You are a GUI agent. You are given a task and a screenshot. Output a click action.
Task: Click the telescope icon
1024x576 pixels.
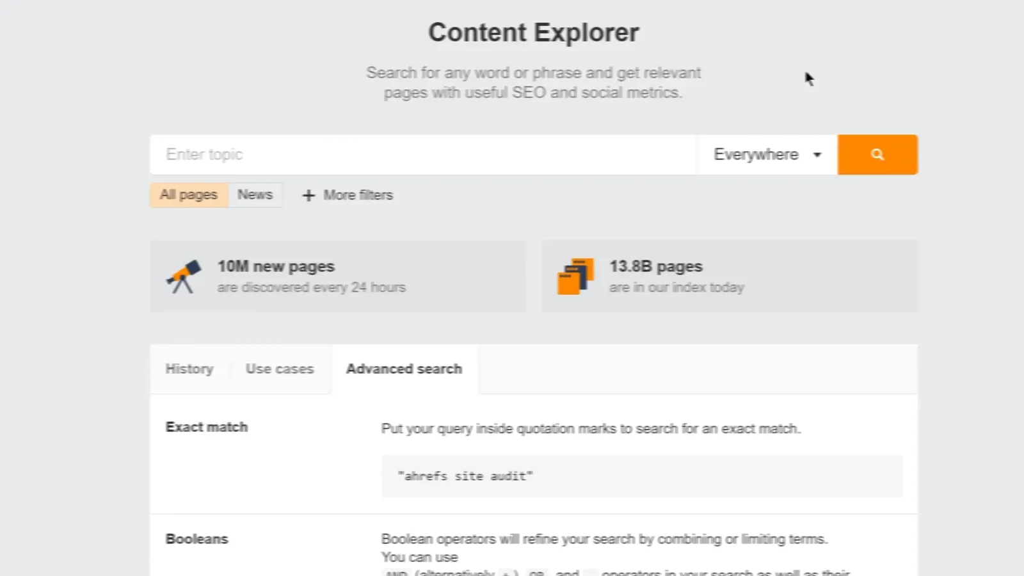click(x=184, y=276)
